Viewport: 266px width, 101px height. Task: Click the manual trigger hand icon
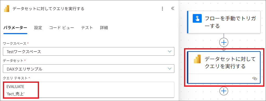197,18
